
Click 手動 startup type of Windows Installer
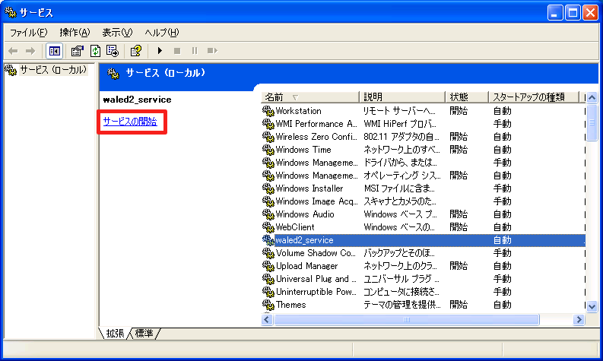(x=502, y=188)
